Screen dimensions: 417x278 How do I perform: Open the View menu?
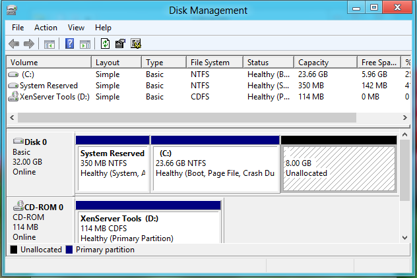pyautogui.click(x=76, y=28)
